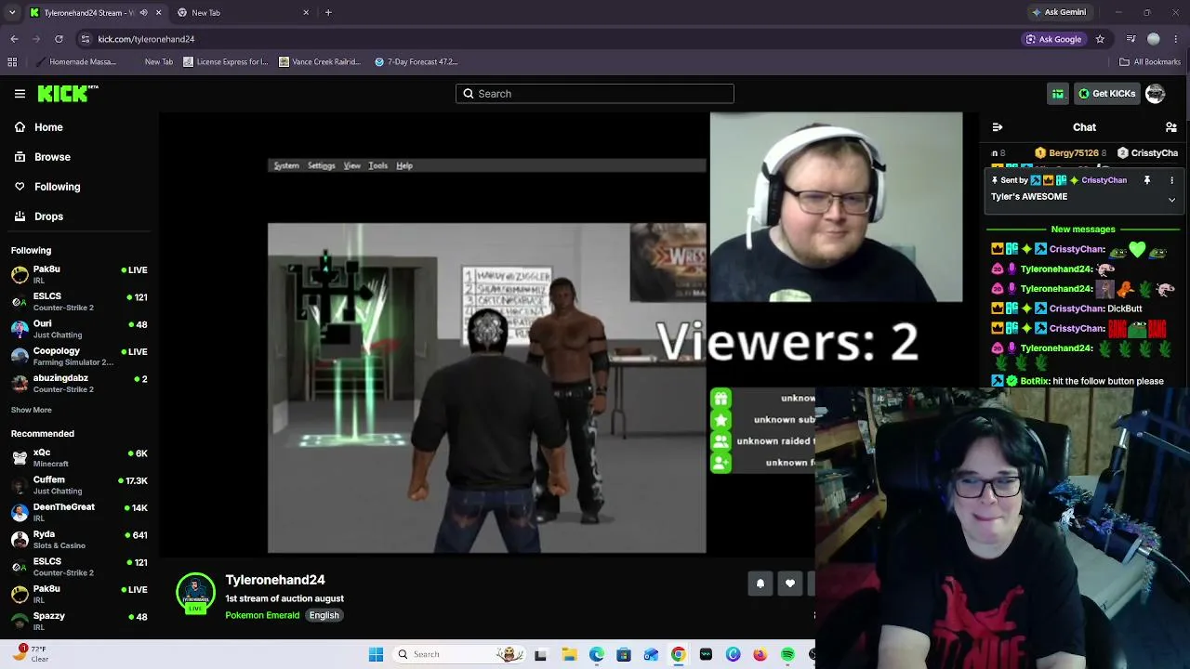This screenshot has width=1190, height=669.
Task: Open the browser media control icon
Action: [1130, 39]
